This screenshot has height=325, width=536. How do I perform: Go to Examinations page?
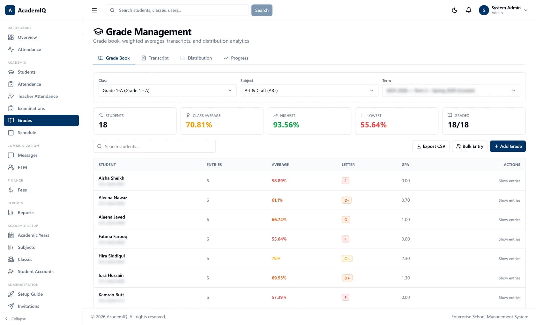[x=41, y=108]
